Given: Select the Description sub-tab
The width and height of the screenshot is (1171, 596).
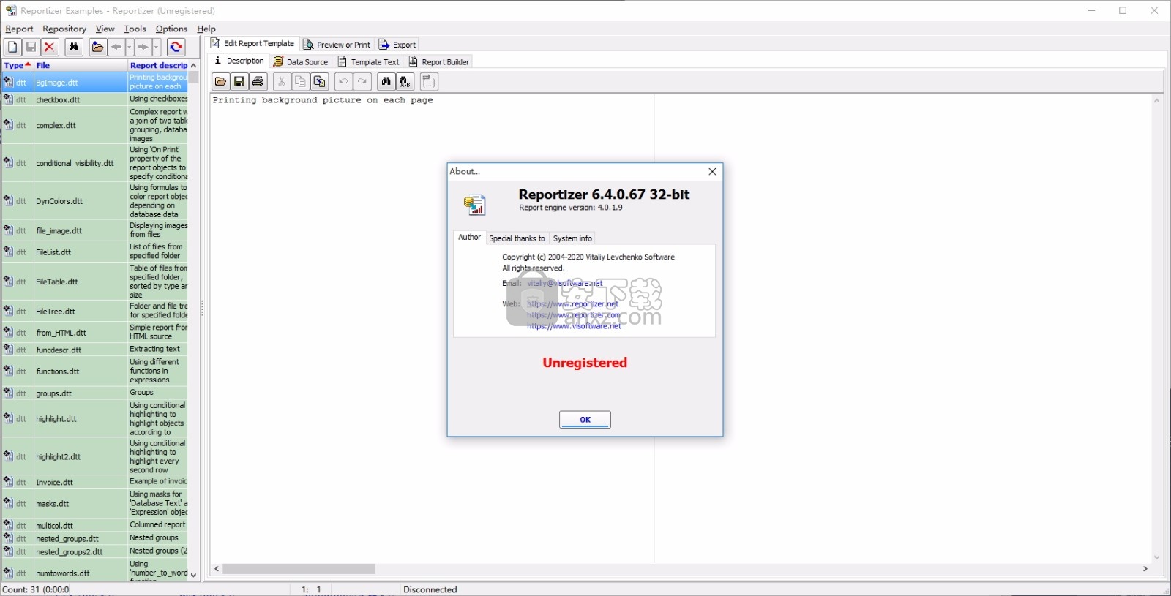Looking at the screenshot, I should click(239, 61).
